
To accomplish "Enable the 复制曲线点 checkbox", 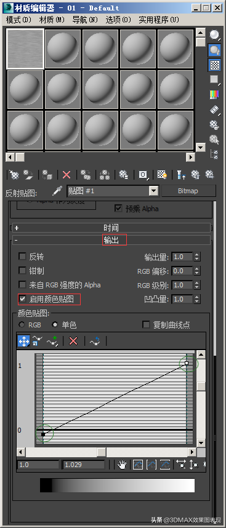I will [x=146, y=324].
